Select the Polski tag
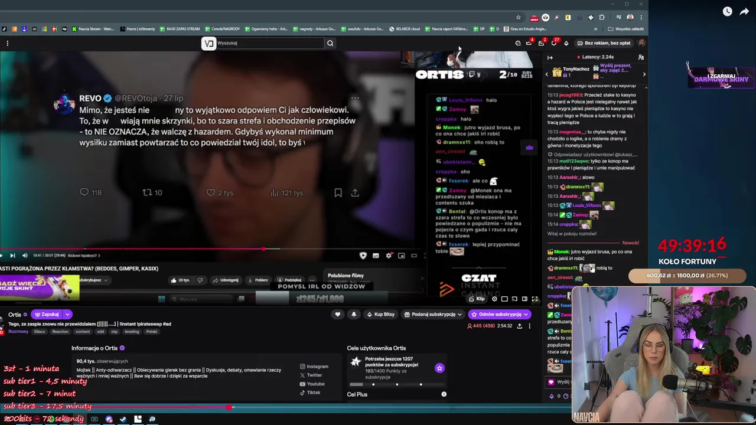The image size is (756, 425). click(x=152, y=332)
